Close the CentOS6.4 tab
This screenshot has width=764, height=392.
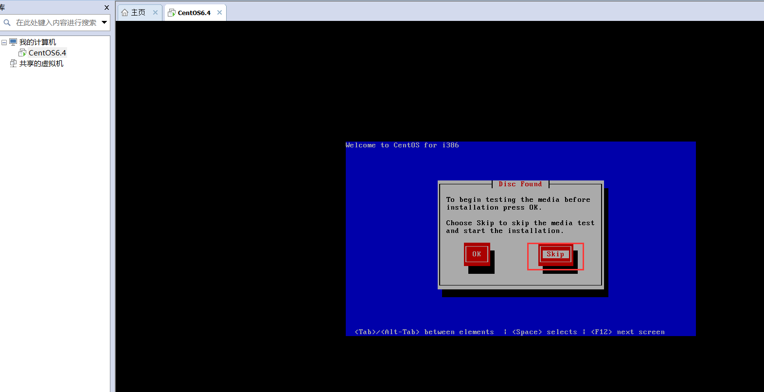tap(219, 13)
